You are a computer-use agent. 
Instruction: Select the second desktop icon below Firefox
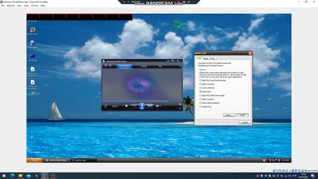(x=32, y=44)
